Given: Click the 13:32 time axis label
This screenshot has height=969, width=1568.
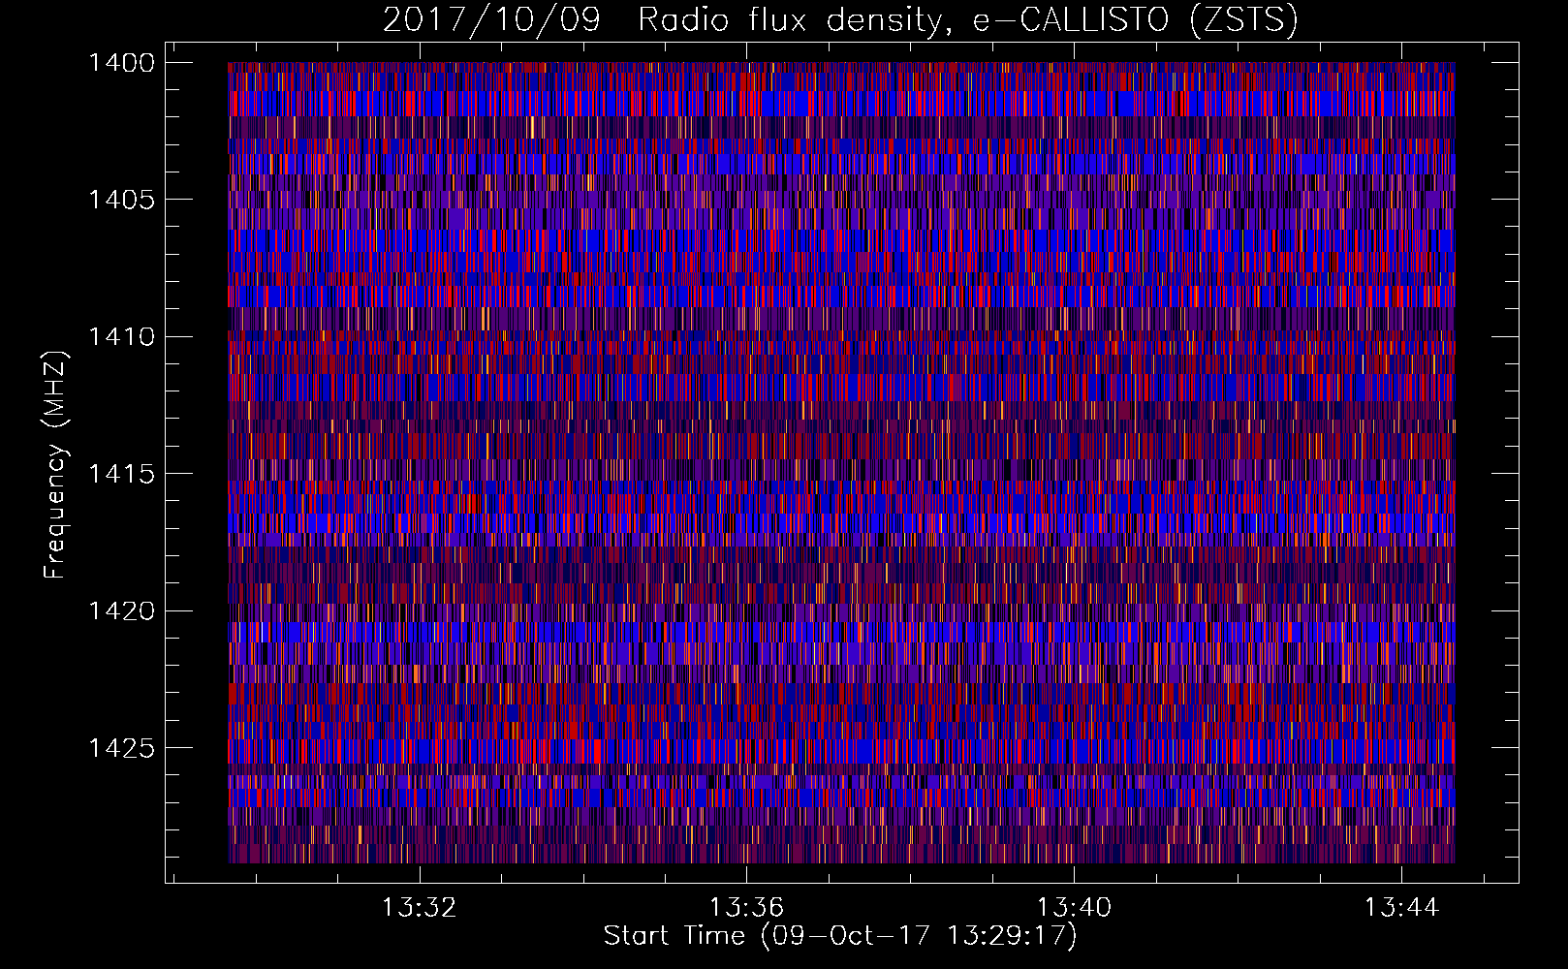Looking at the screenshot, I should tap(419, 908).
